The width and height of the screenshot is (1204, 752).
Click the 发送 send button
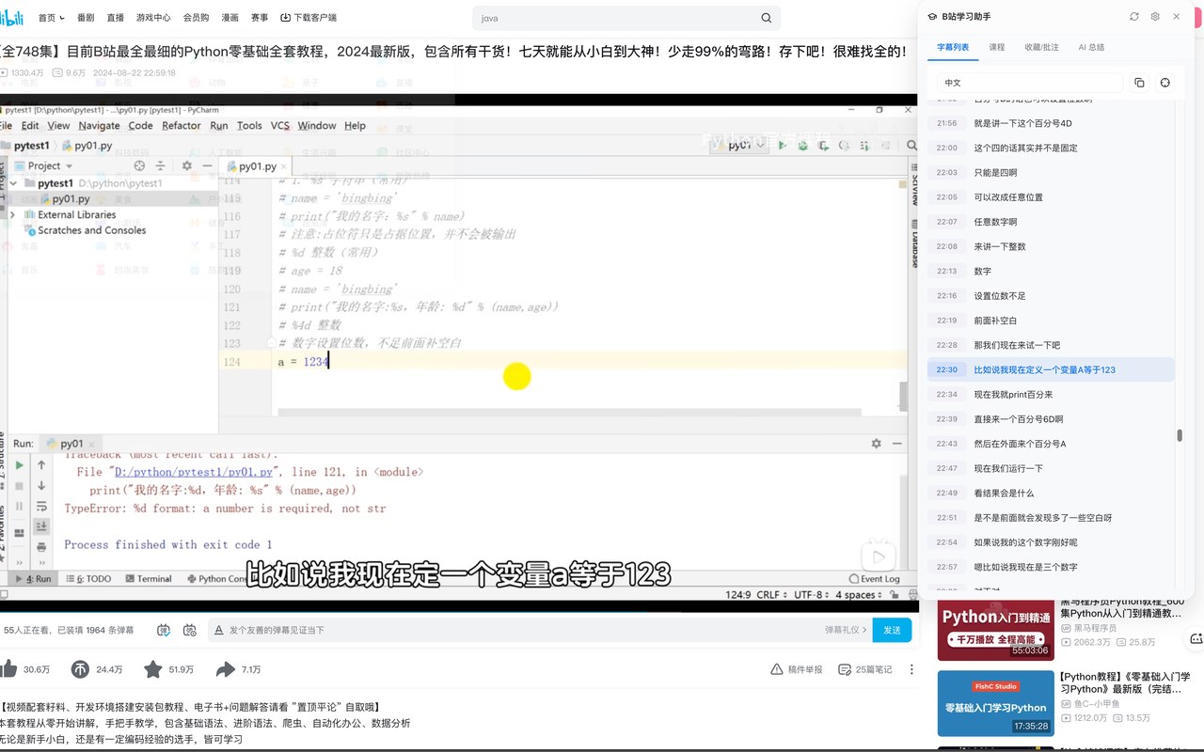click(x=892, y=630)
